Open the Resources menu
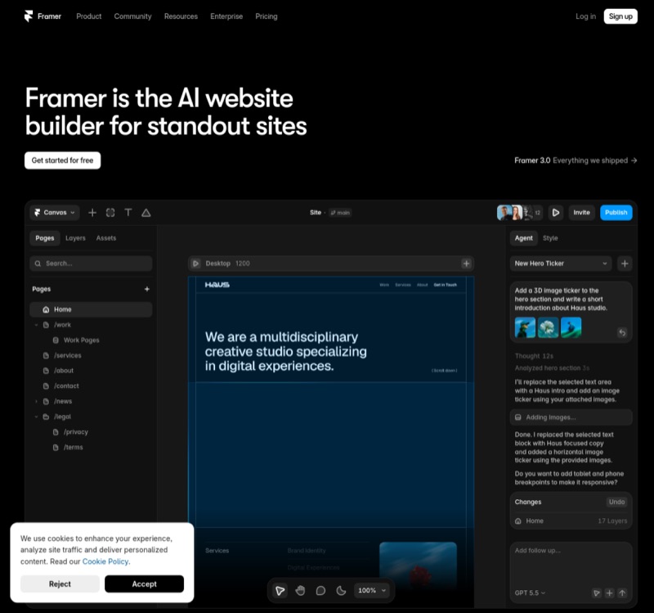The width and height of the screenshot is (654, 613). pos(181,16)
